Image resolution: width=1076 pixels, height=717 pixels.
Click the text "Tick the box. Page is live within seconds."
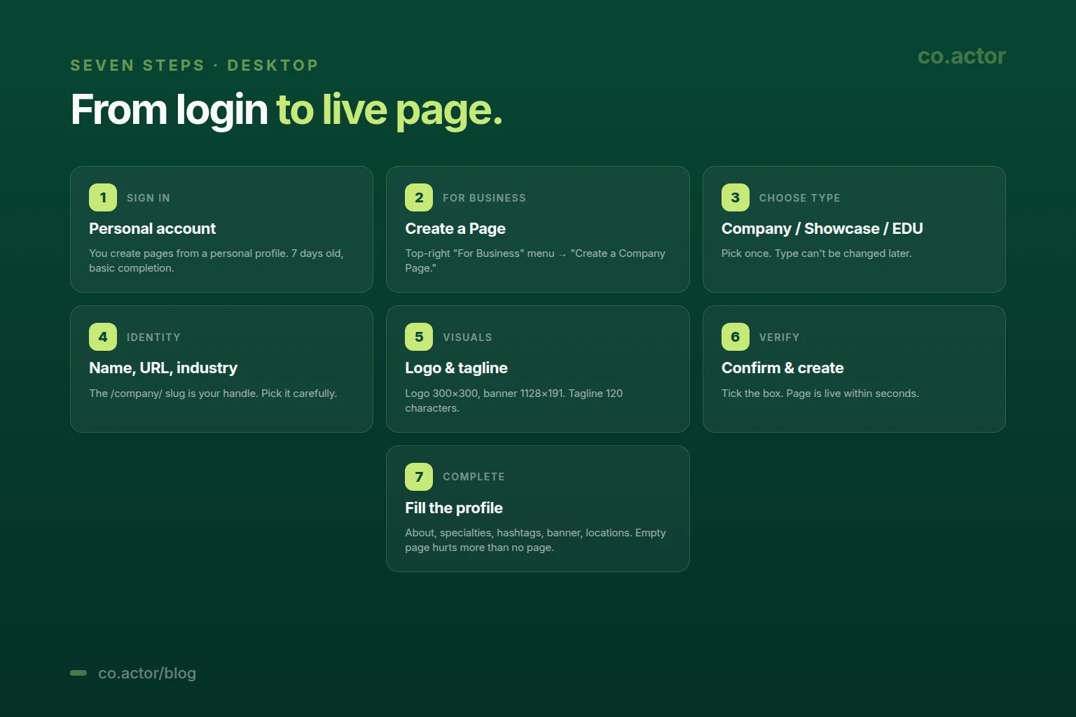pos(820,394)
